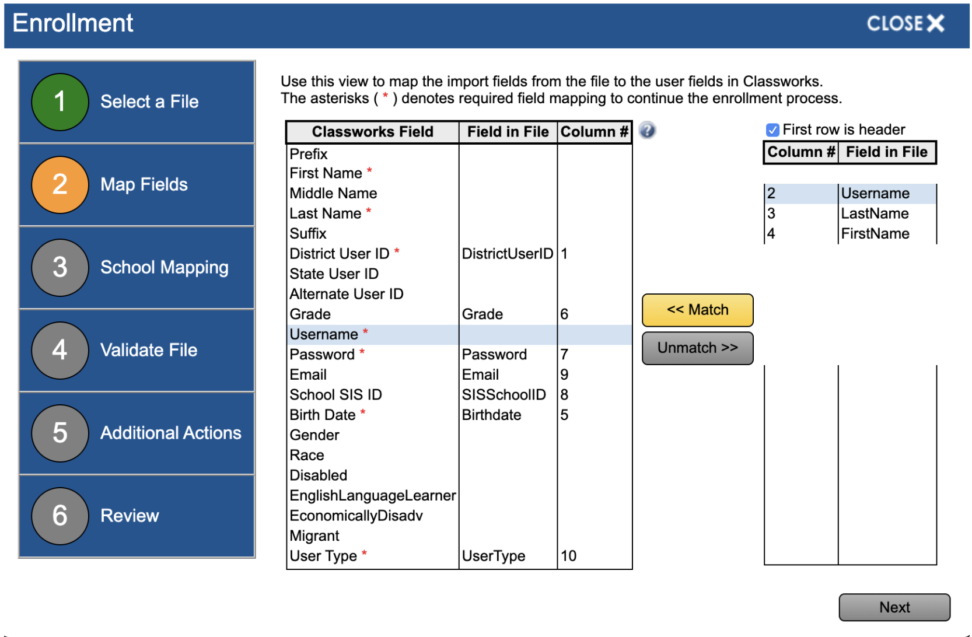Viewport: 972px width, 637px height.
Task: Select the School SIS ID field row
Action: coord(459,395)
